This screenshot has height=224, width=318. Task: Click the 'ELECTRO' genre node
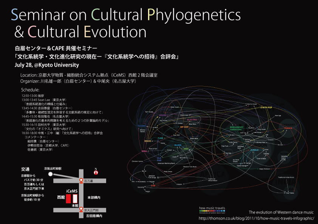[192, 120]
